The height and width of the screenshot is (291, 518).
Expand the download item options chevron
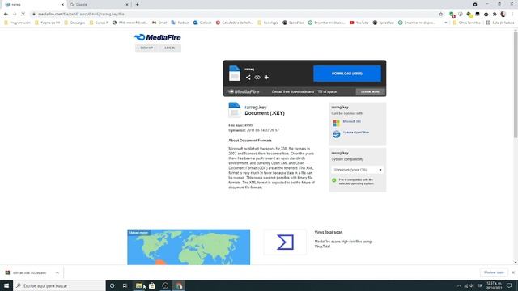tap(57, 273)
